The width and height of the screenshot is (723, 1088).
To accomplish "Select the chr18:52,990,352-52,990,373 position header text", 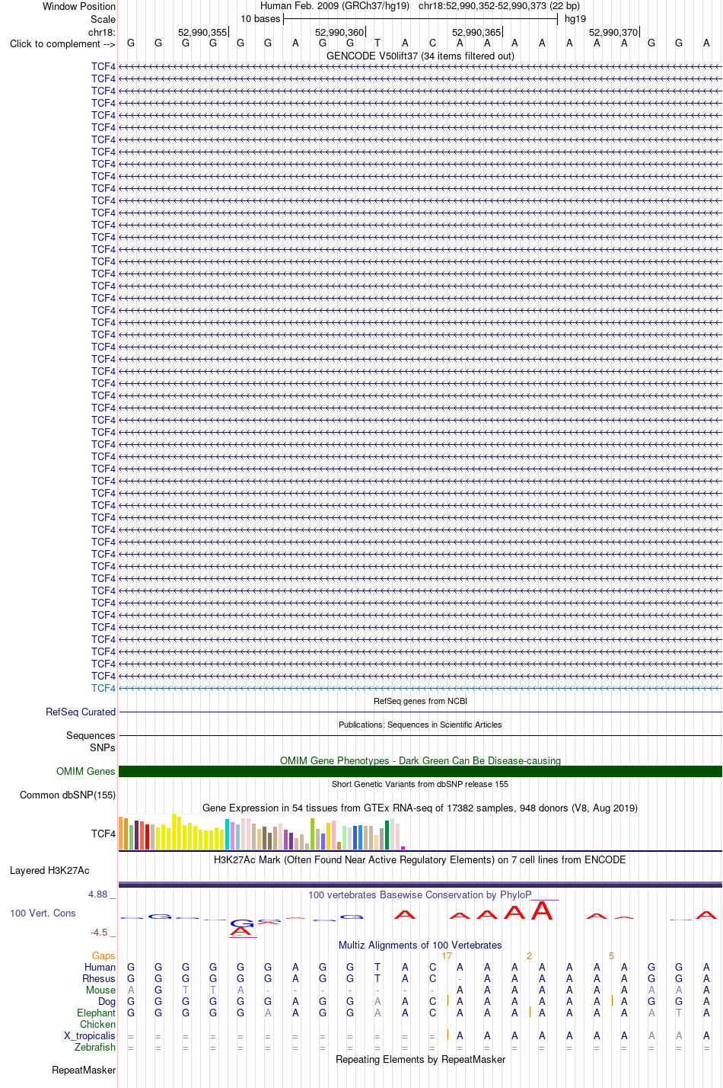I will 498,6.
